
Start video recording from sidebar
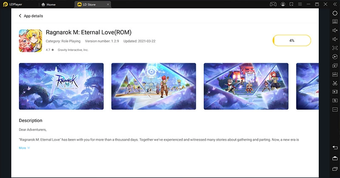coord(335,92)
